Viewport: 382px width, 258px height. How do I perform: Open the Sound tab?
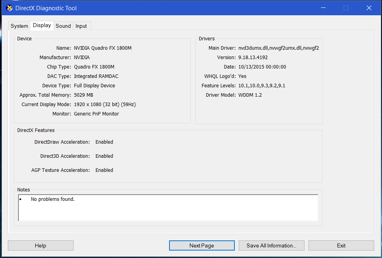pyautogui.click(x=63, y=26)
